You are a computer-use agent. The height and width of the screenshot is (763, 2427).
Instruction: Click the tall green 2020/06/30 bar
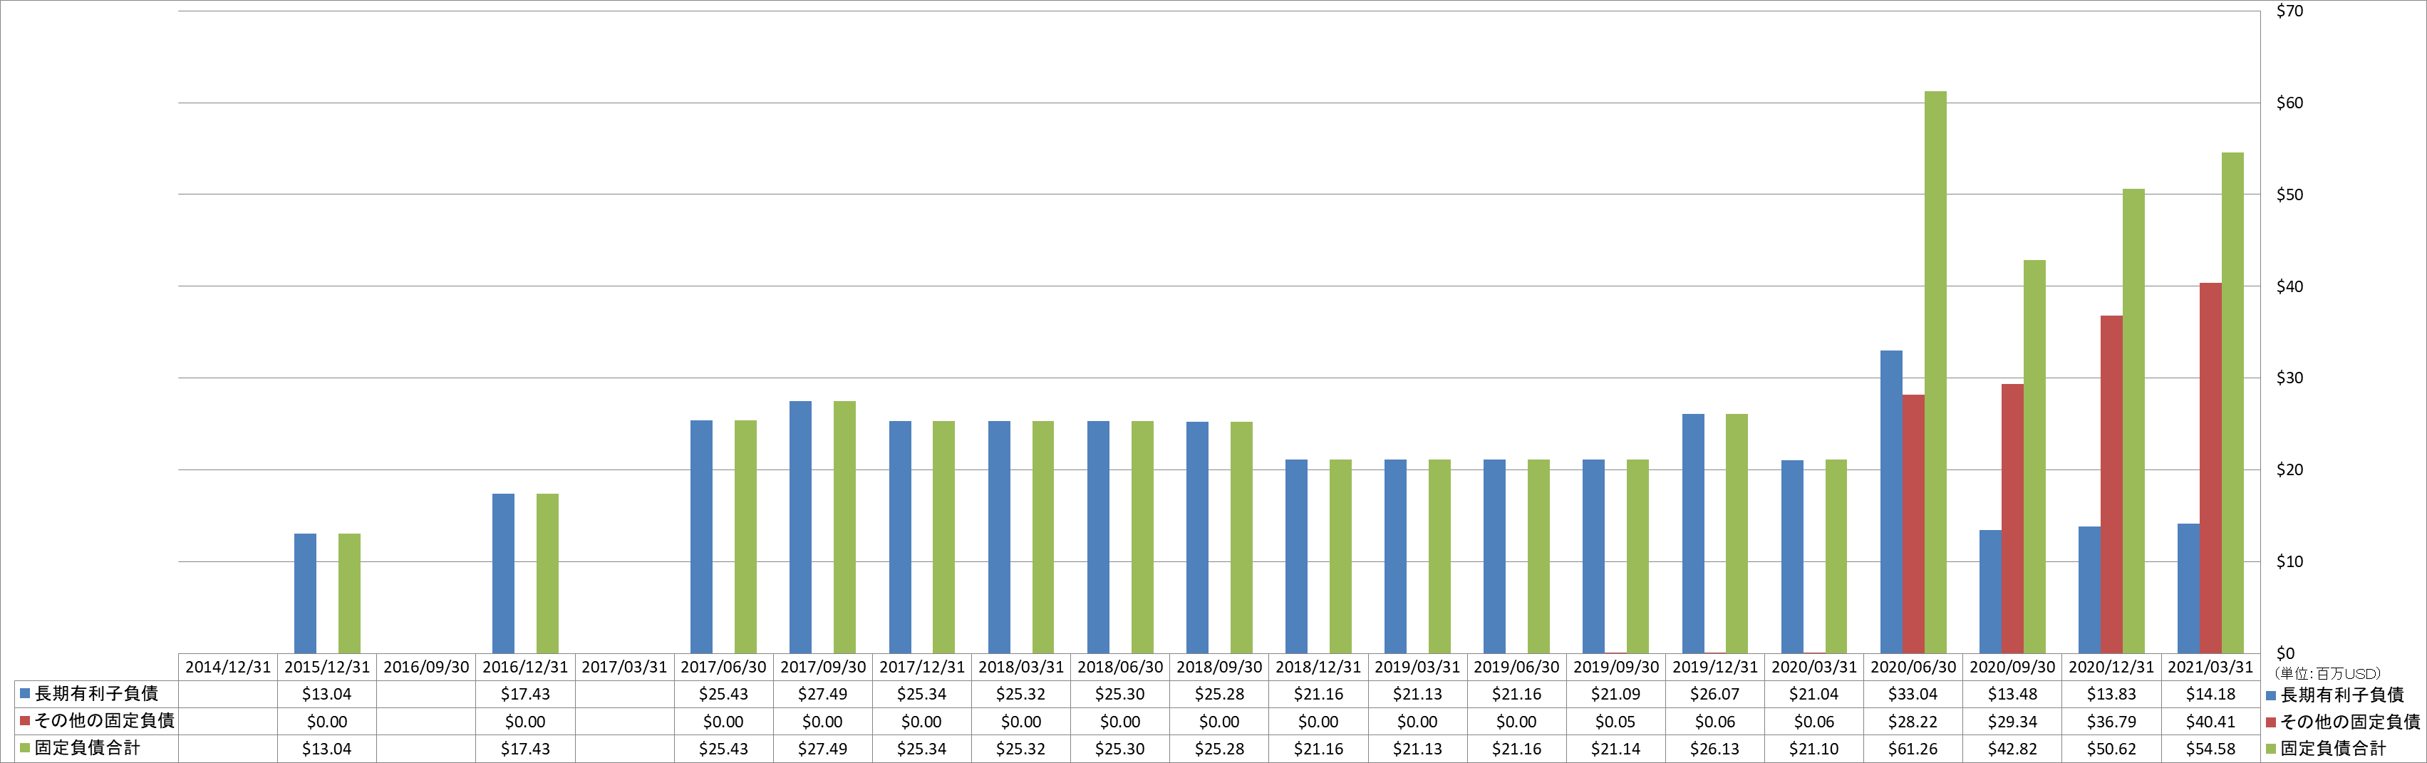pyautogui.click(x=1935, y=372)
